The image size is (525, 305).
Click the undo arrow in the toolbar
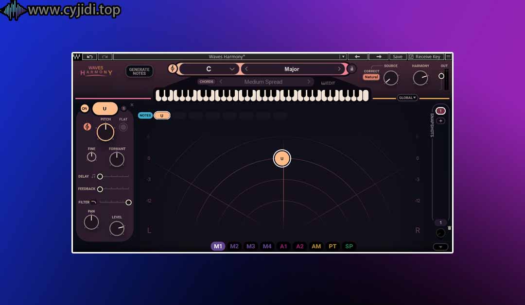tap(89, 56)
